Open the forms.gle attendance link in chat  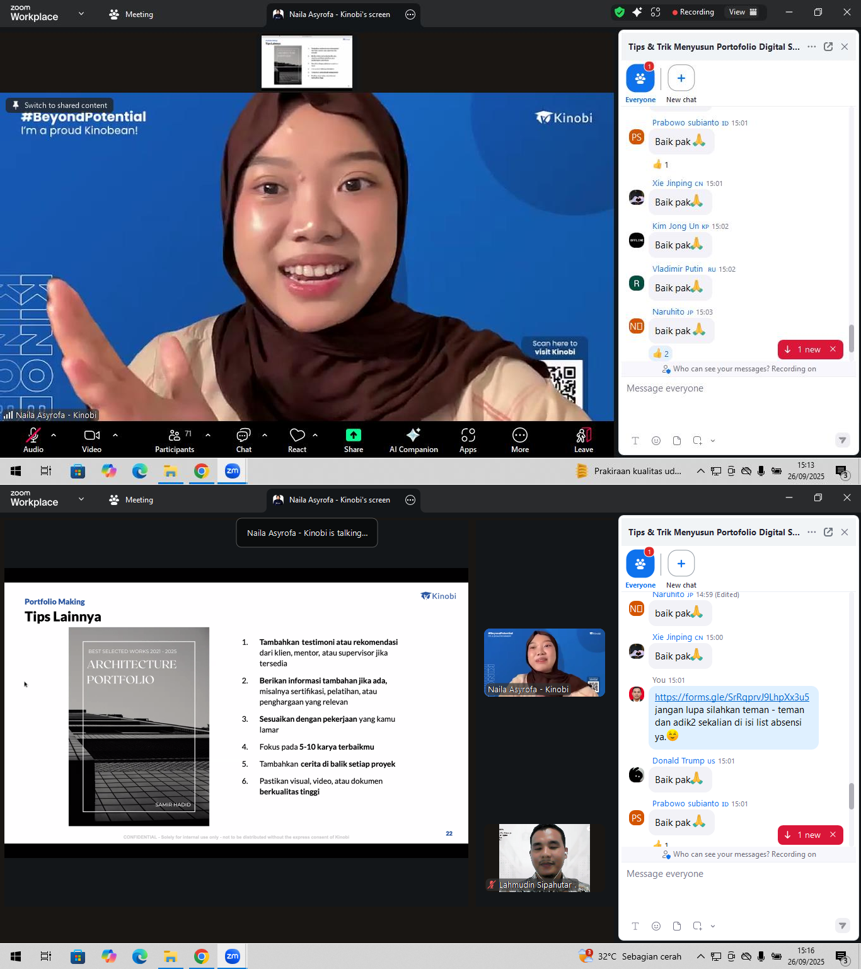click(731, 697)
